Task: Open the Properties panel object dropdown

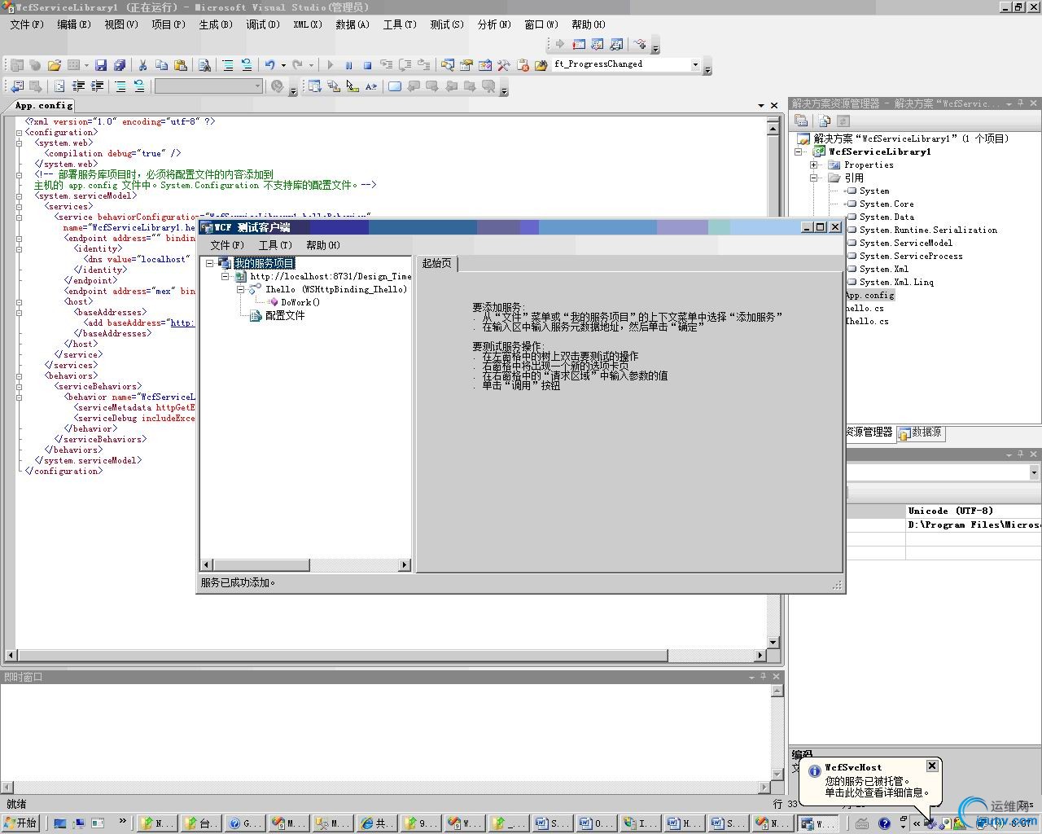Action: pos(1034,472)
